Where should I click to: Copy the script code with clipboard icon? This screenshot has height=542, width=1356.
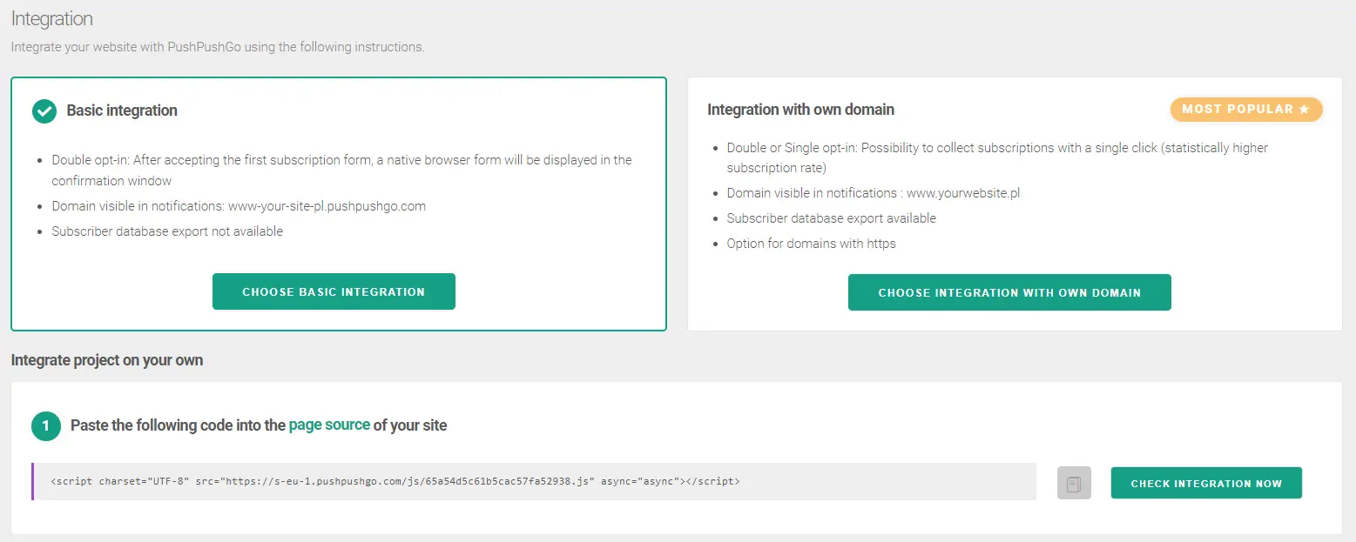pyautogui.click(x=1074, y=483)
